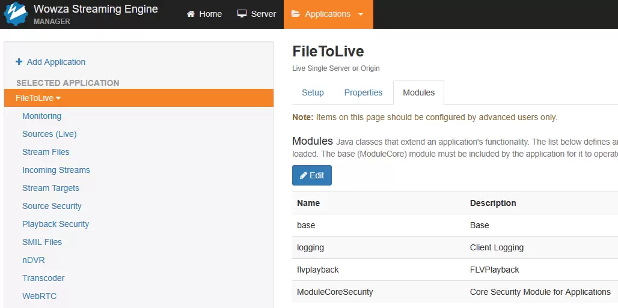Open the Monitoring page link
Screen dimensions: 618x308
click(41, 116)
